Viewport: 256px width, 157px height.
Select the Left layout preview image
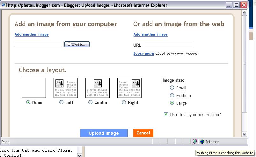(65, 88)
